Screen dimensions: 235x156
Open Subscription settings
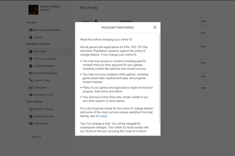[40, 88]
